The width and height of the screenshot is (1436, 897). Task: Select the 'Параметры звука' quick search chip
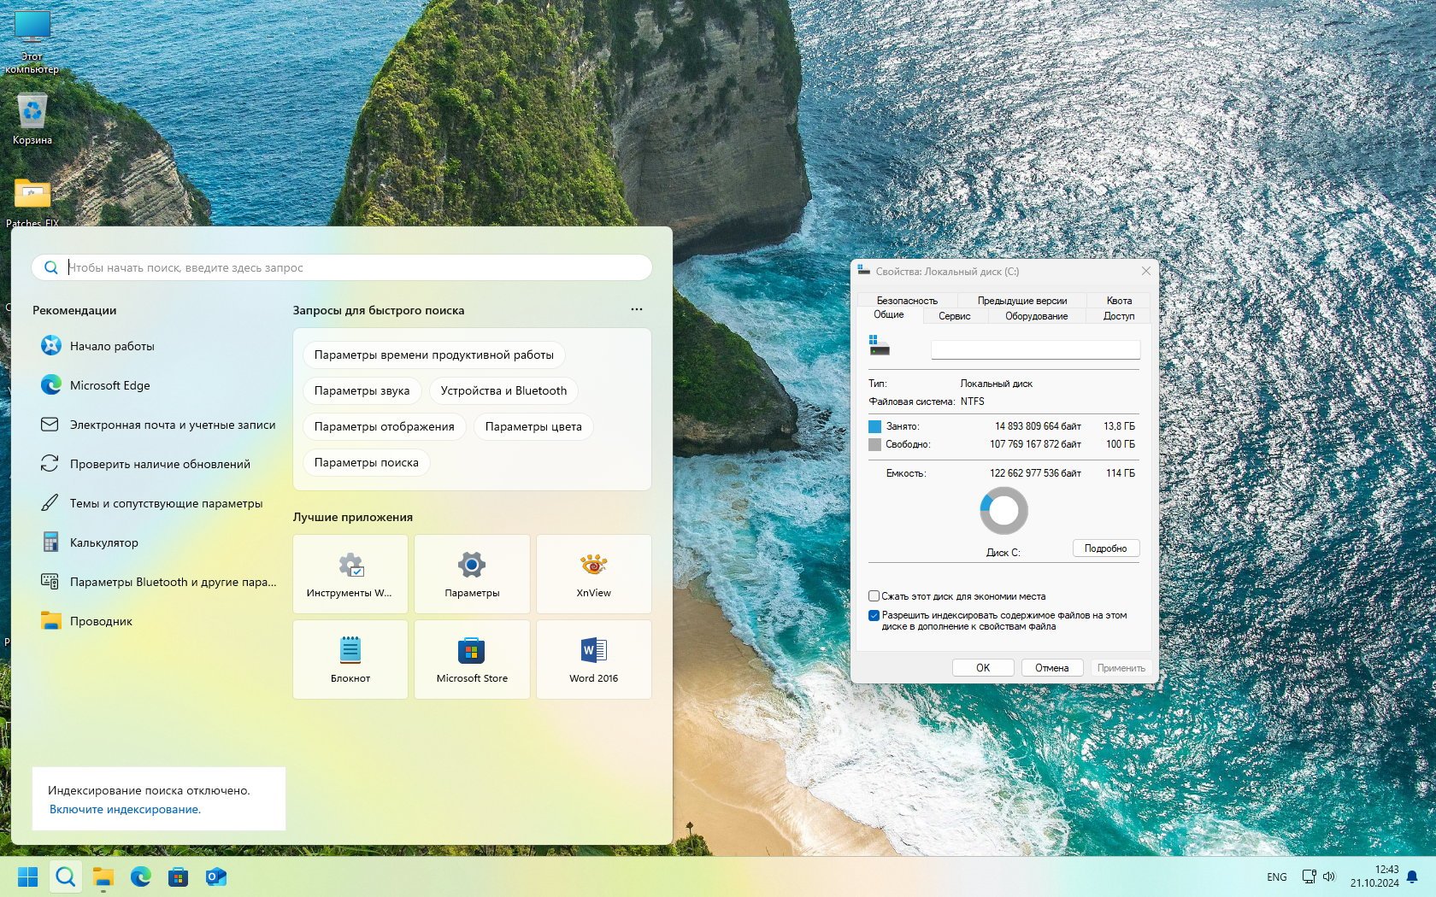click(362, 390)
